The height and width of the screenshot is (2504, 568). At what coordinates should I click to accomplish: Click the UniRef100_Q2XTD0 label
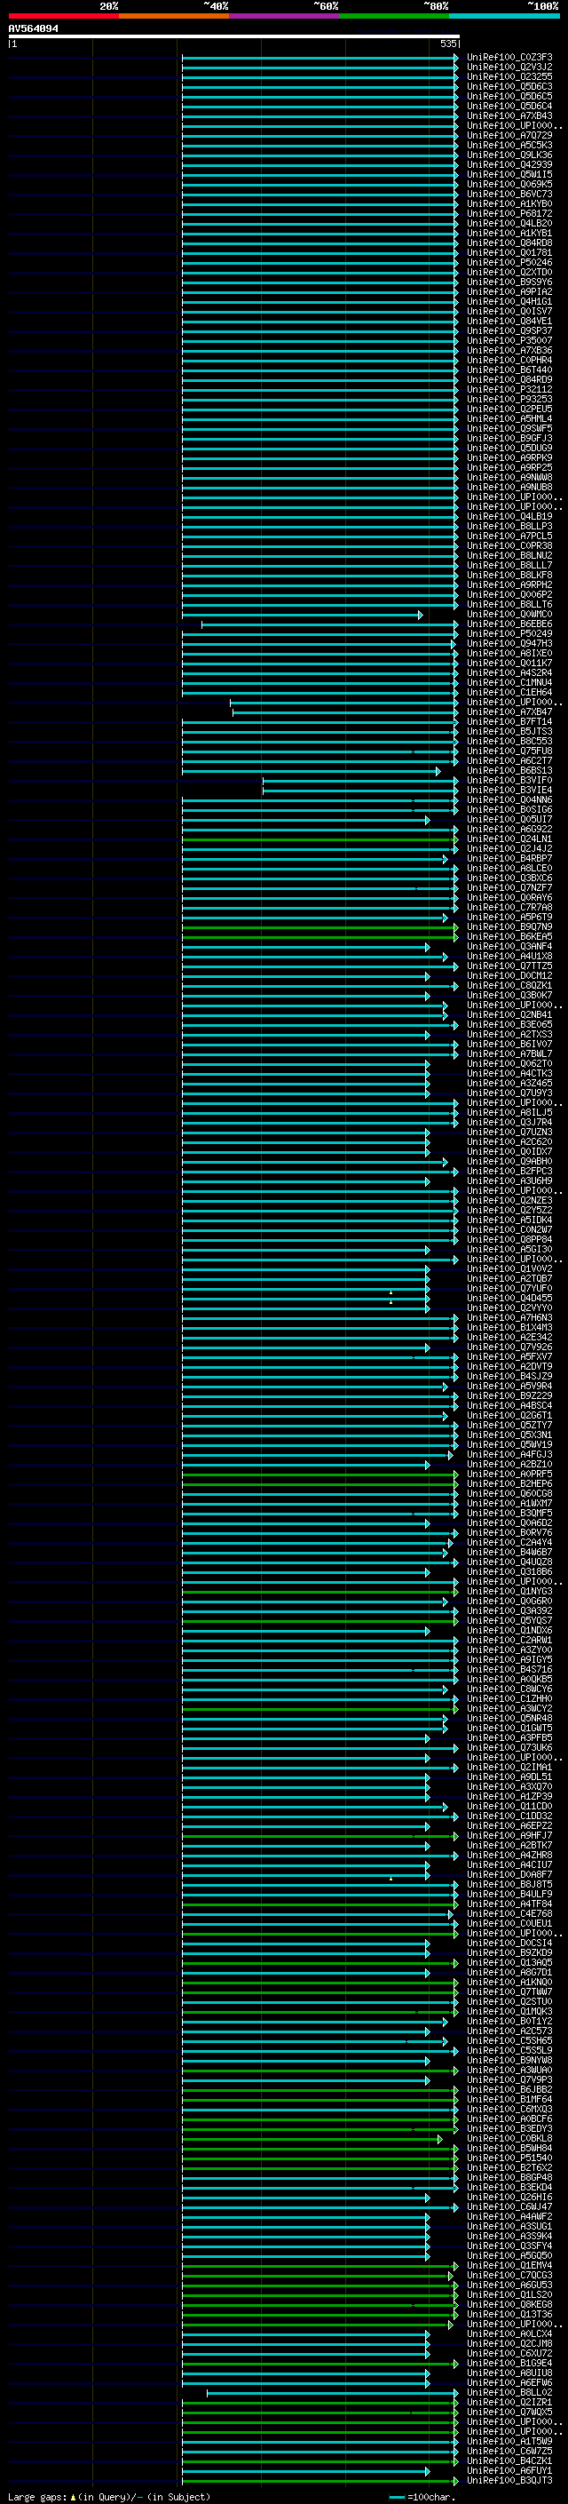[509, 272]
